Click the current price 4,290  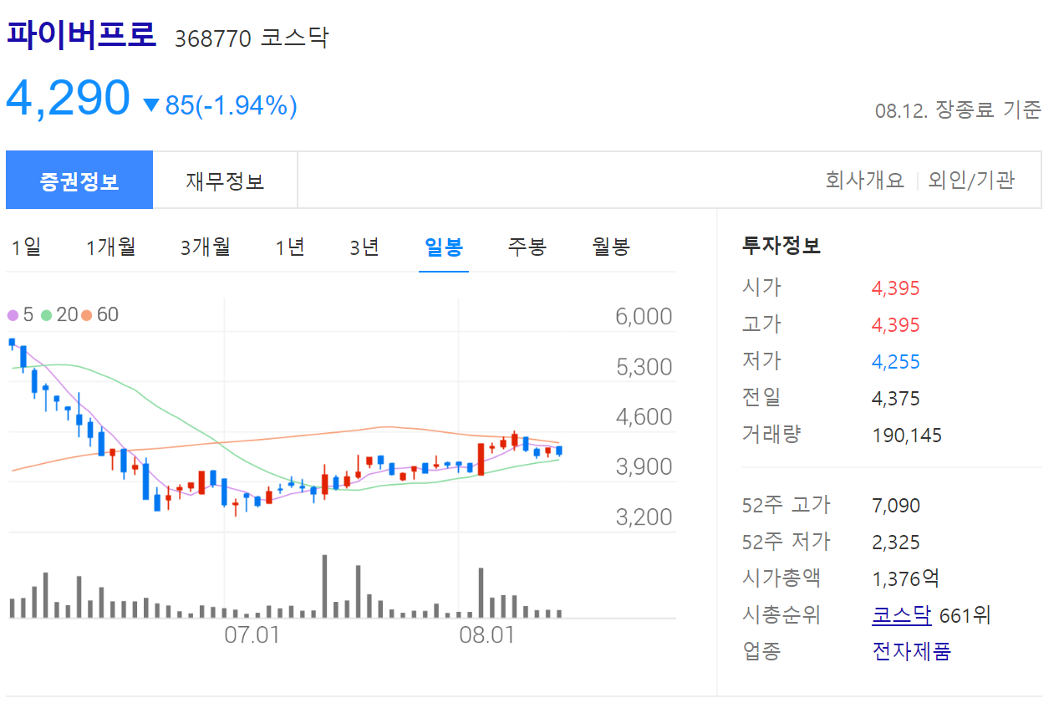click(69, 98)
